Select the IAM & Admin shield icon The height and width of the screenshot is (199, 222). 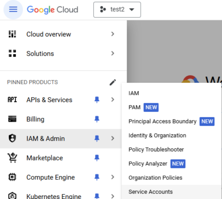[12, 138]
